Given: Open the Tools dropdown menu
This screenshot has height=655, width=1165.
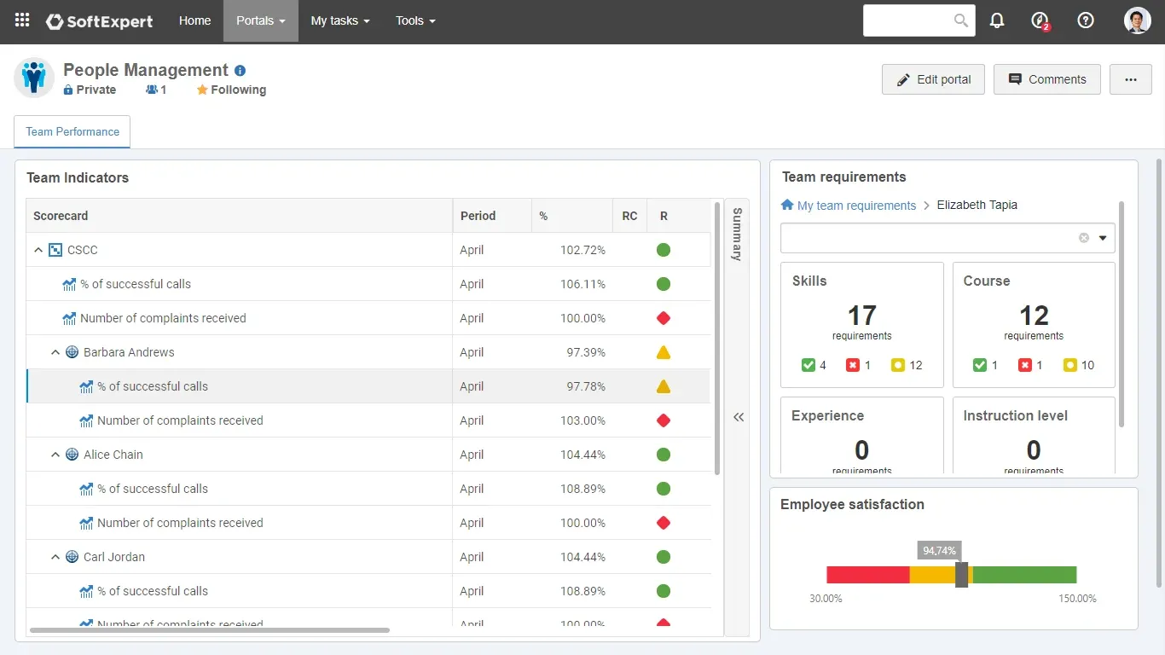Looking at the screenshot, I should click(x=415, y=20).
